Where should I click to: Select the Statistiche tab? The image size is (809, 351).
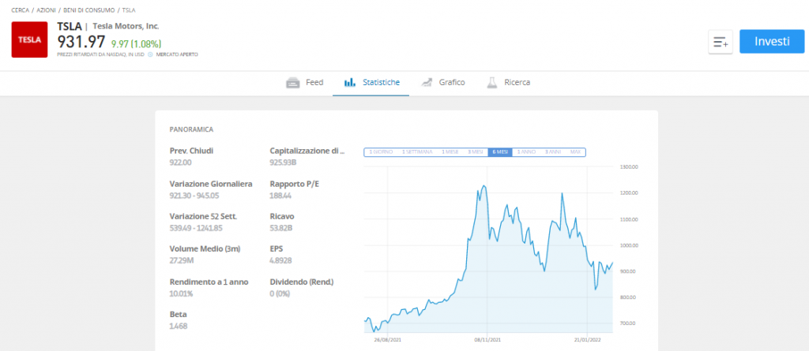tap(371, 83)
